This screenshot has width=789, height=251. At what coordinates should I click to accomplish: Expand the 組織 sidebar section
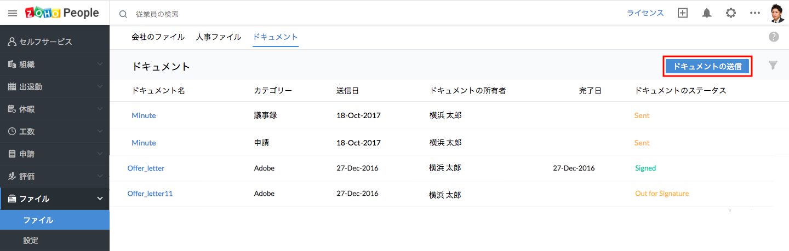tap(55, 64)
